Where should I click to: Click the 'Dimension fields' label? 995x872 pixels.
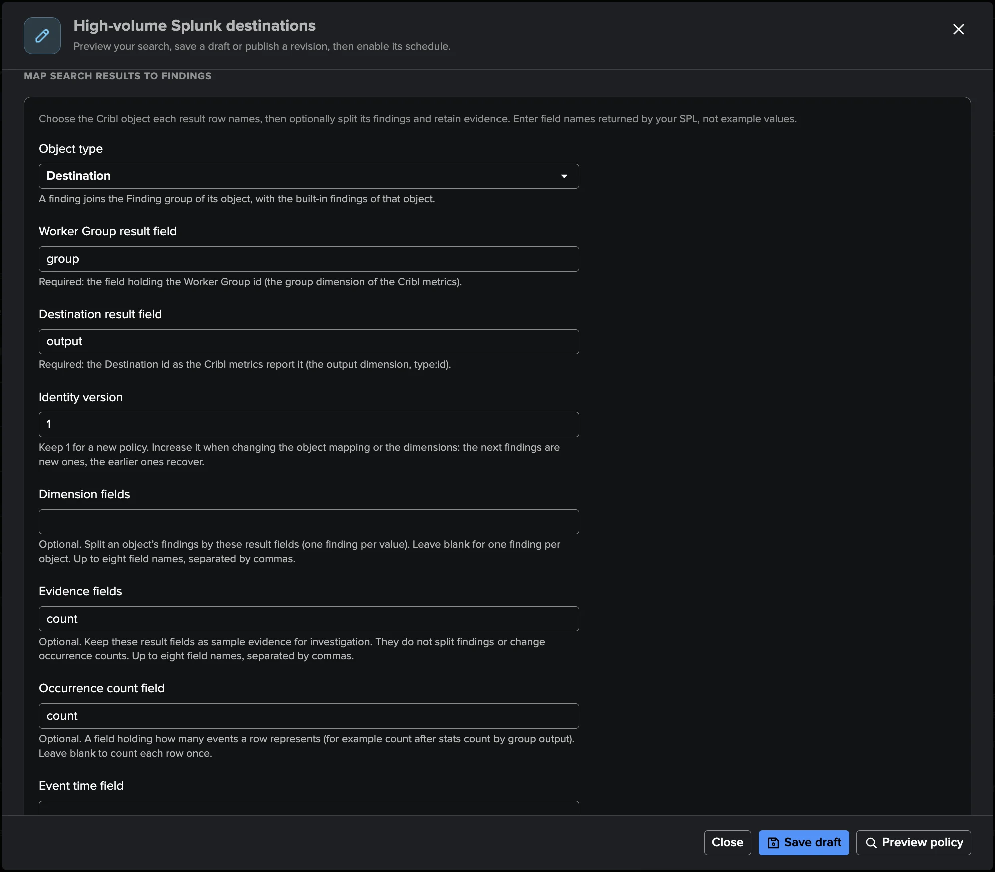pyautogui.click(x=84, y=494)
